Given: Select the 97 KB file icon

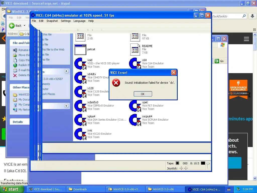Looking at the screenshot, I should (135, 37).
